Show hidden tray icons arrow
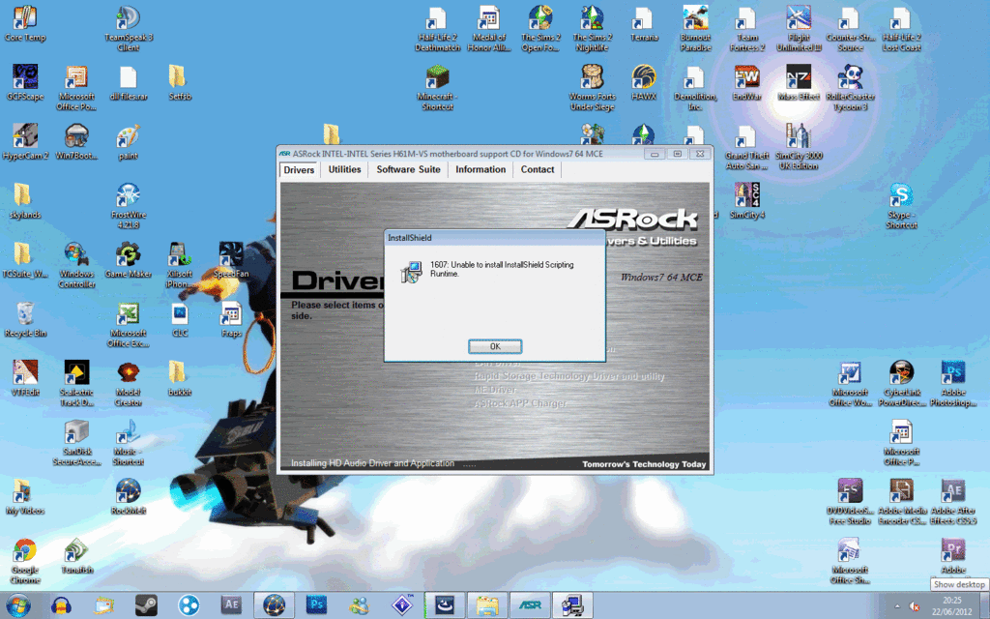990x619 pixels. tap(896, 606)
